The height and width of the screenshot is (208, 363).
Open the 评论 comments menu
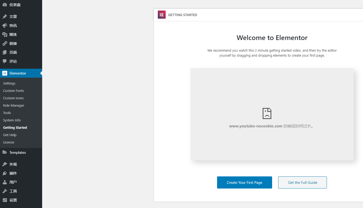point(21,61)
